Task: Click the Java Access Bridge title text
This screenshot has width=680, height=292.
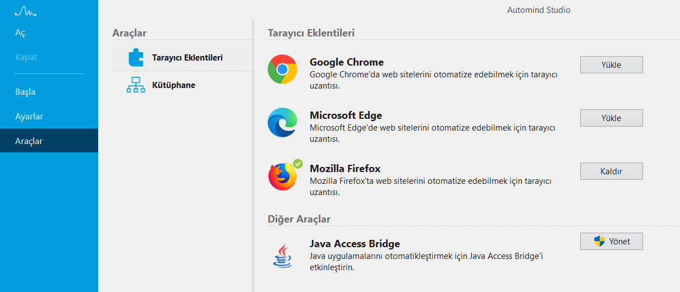Action: [355, 244]
